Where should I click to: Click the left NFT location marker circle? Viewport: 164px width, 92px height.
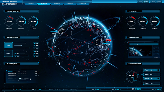tap(61, 31)
